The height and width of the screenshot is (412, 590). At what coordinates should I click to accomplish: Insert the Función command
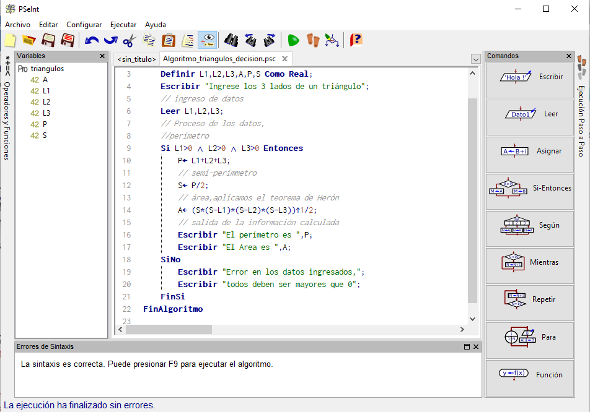(x=530, y=378)
